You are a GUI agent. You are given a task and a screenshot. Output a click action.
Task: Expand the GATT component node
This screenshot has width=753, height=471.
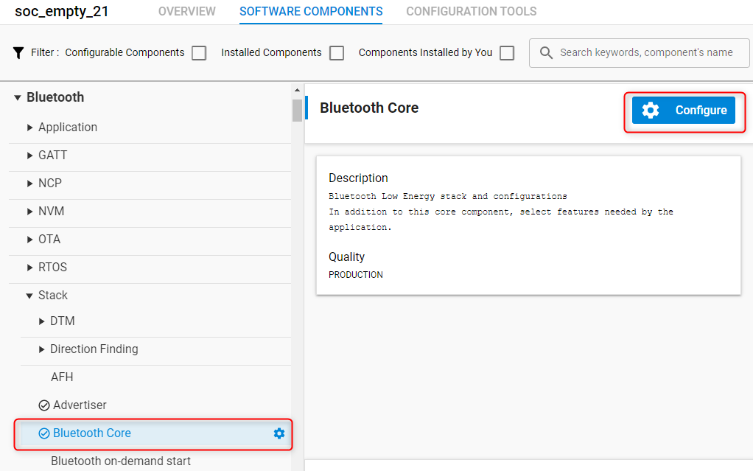(x=29, y=155)
